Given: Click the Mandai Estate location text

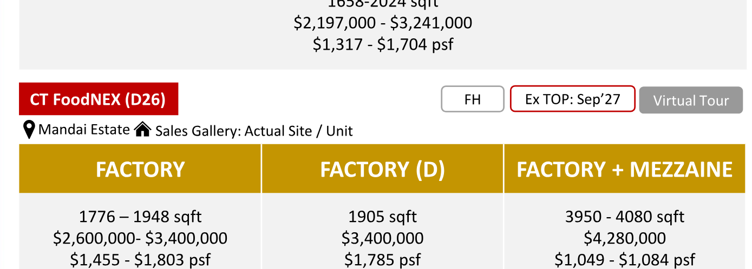Looking at the screenshot, I should click(84, 130).
